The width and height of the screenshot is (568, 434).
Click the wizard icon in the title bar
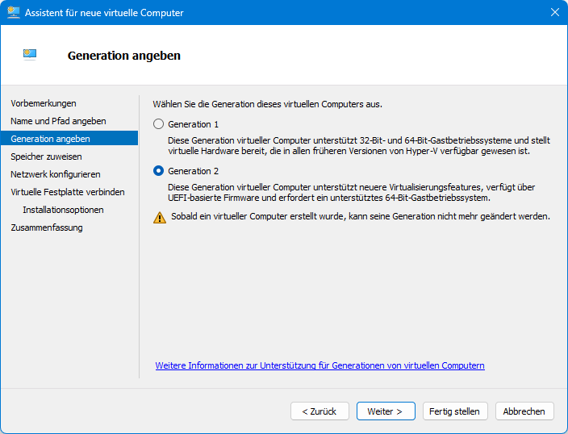[14, 13]
